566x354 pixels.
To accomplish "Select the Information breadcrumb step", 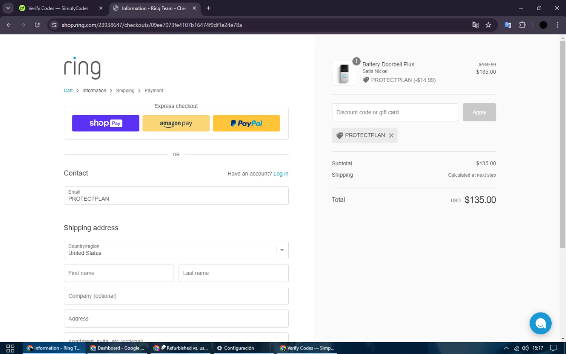I will point(94,91).
